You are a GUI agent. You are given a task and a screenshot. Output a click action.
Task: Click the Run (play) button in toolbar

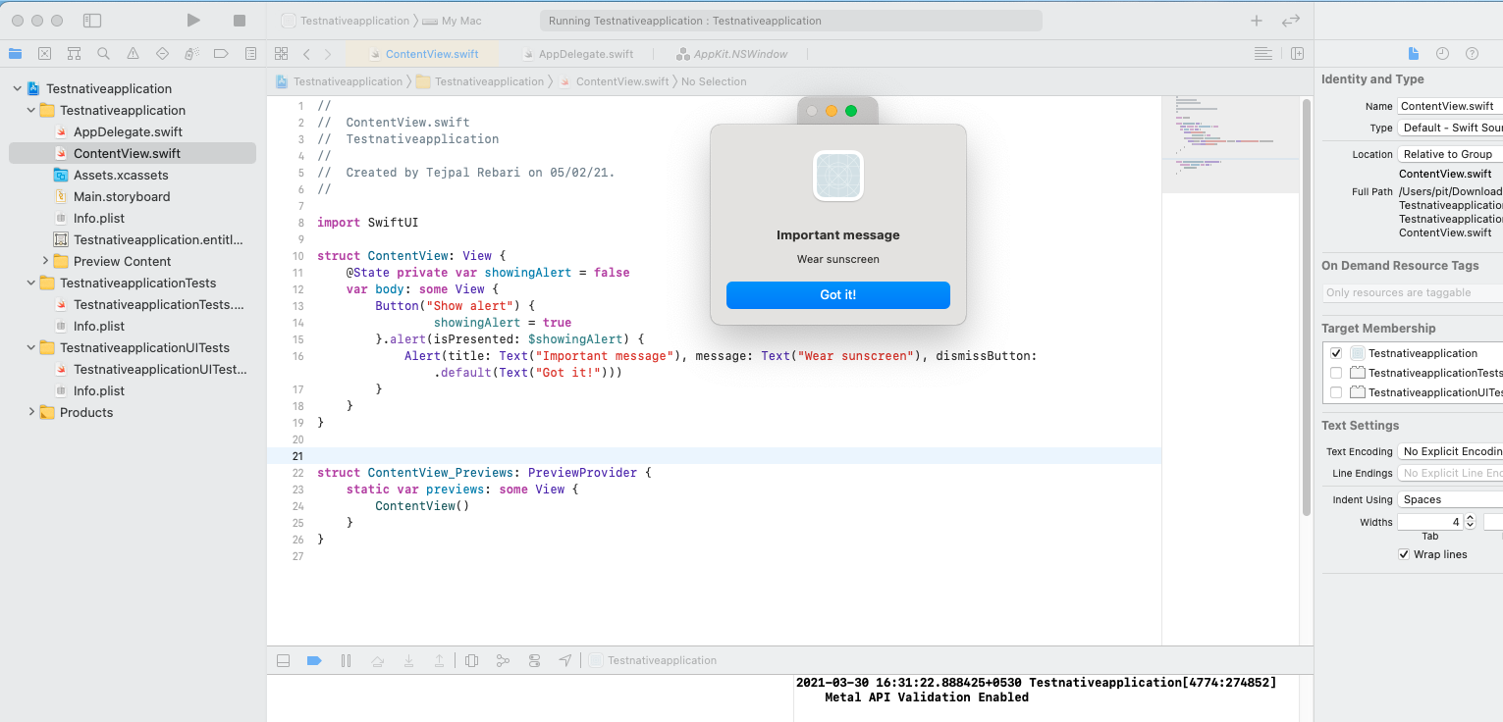pos(193,21)
